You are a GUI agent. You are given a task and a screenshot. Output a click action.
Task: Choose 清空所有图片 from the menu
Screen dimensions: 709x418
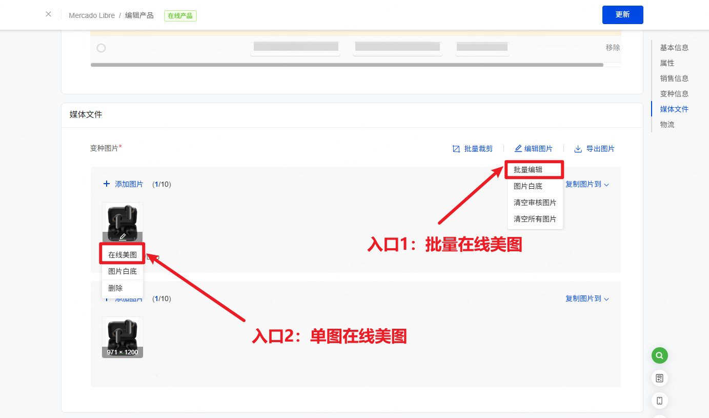pos(535,219)
